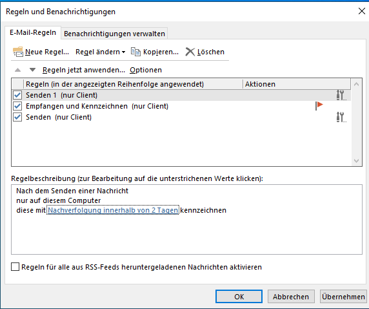Uncheck the Senden 1 rule checkbox
369x309 pixels.
tap(17, 95)
